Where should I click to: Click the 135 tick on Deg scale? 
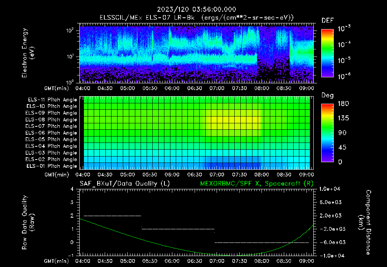(343, 118)
